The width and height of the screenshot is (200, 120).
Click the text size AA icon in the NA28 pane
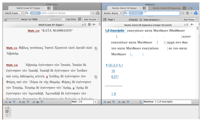pyautogui.click(x=84, y=25)
